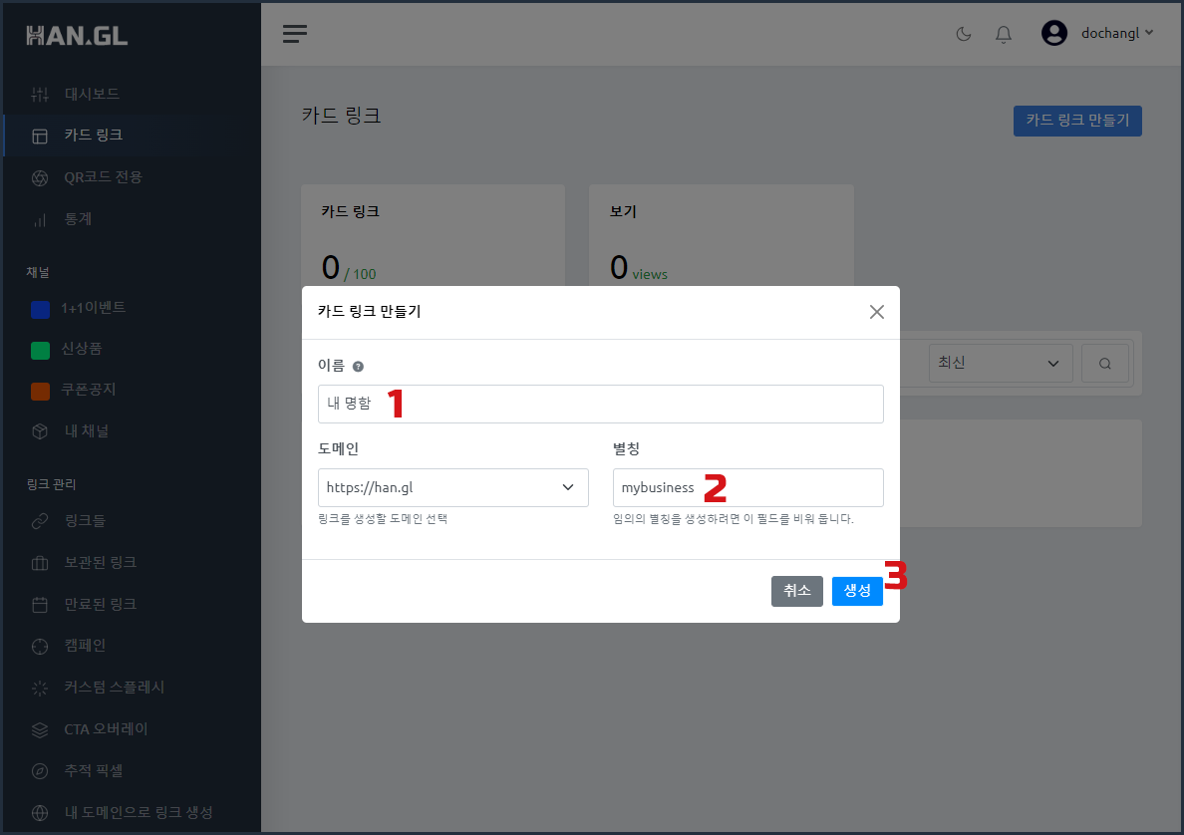Click the search magnifier button
The height and width of the screenshot is (835, 1184).
pyautogui.click(x=1104, y=364)
